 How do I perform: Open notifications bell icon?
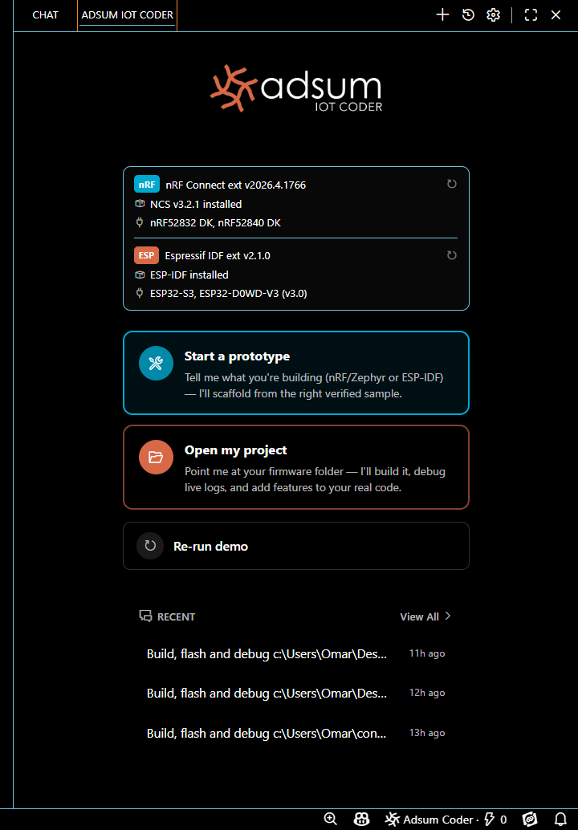[560, 820]
